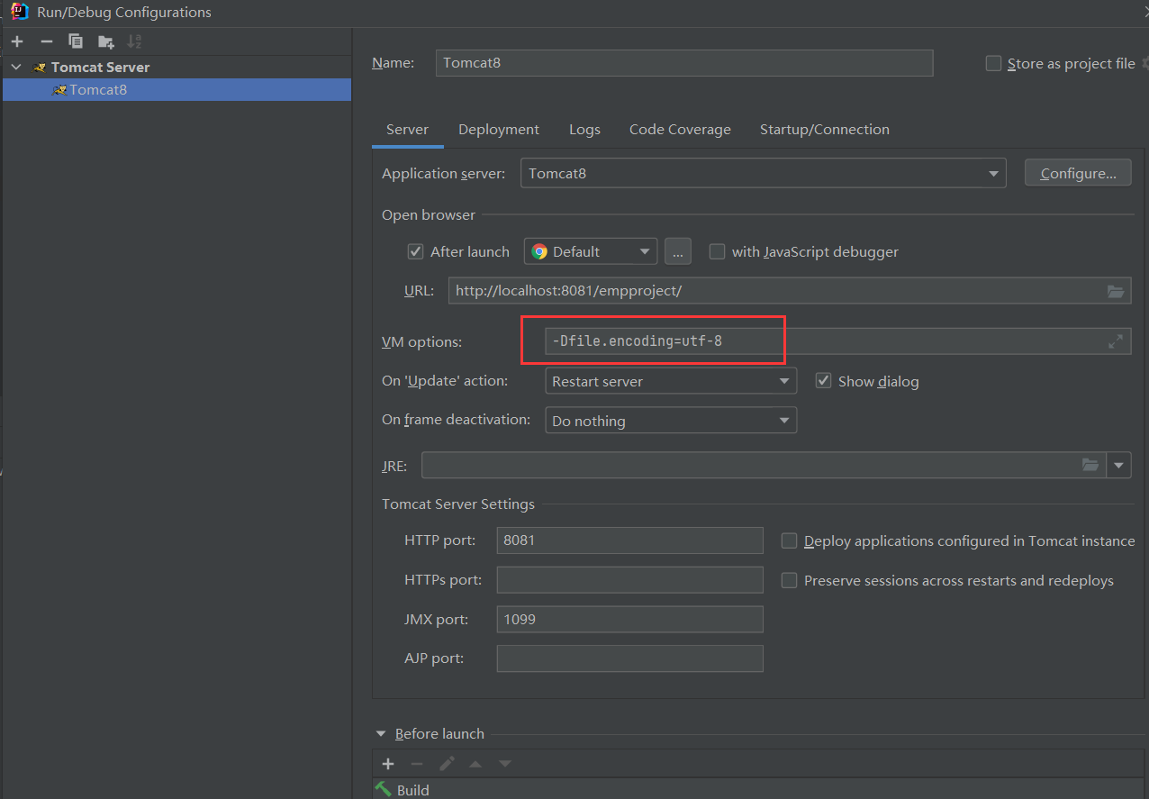Image resolution: width=1149 pixels, height=799 pixels.
Task: Enable Store as project file
Action: [994, 63]
